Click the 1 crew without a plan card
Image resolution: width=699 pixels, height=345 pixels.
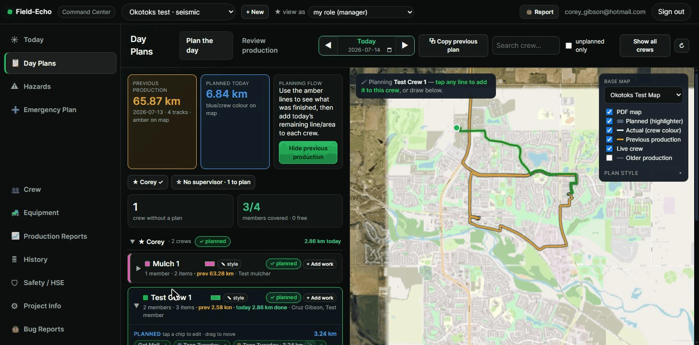(x=180, y=211)
